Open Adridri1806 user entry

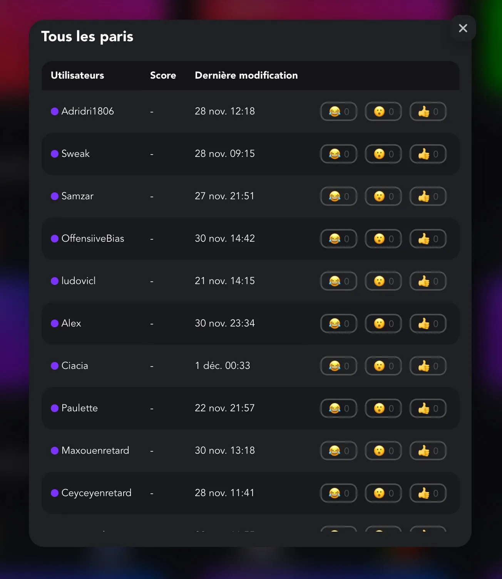point(88,111)
